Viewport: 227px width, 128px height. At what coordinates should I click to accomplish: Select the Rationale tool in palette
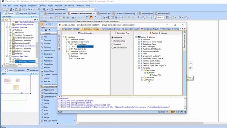point(47,47)
